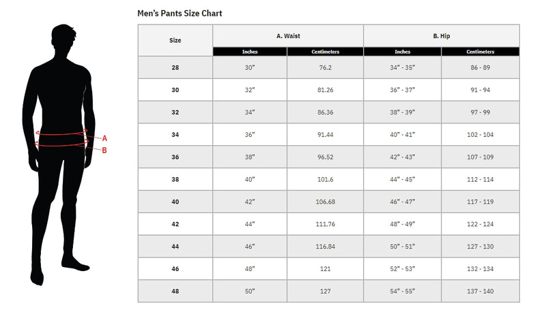Select the size 42 row label
Screen dimensions: 546x314
pyautogui.click(x=175, y=224)
